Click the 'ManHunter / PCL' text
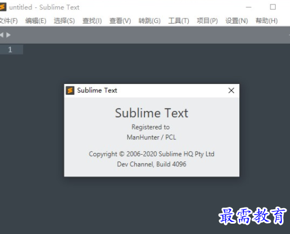 pyautogui.click(x=151, y=137)
